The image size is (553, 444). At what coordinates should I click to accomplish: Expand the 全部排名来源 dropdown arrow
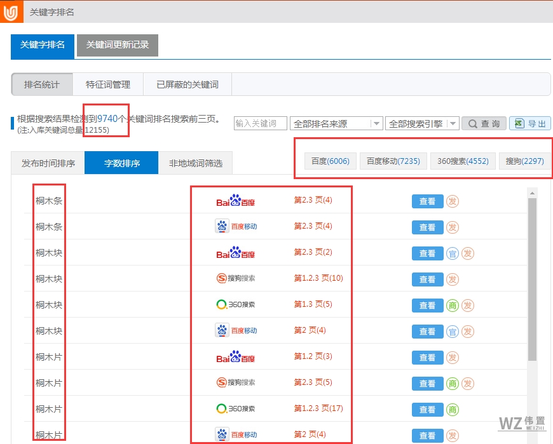click(376, 123)
